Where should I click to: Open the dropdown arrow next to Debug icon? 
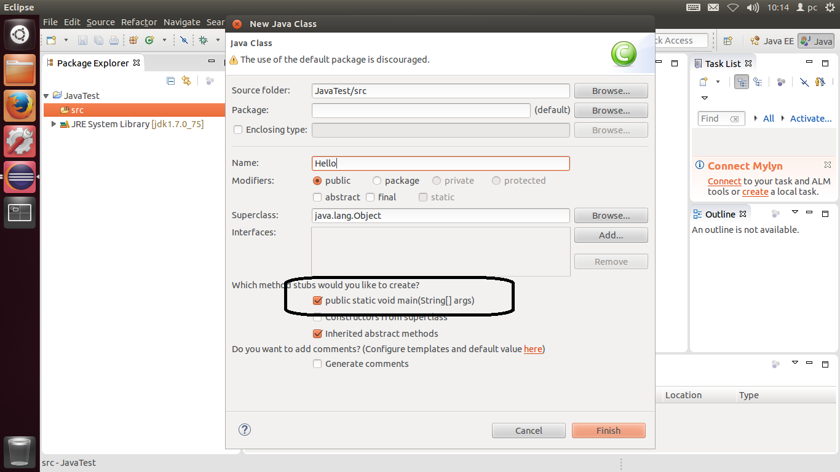pyautogui.click(x=218, y=41)
